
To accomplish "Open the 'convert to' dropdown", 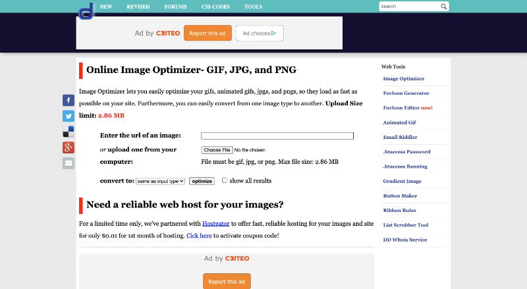I will click(160, 181).
